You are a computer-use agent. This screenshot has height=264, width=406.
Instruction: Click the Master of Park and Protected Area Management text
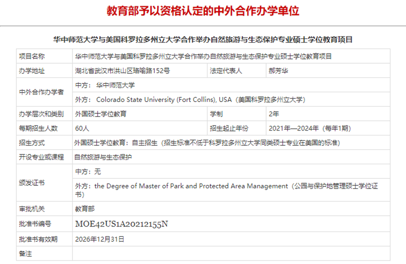tap(192, 186)
